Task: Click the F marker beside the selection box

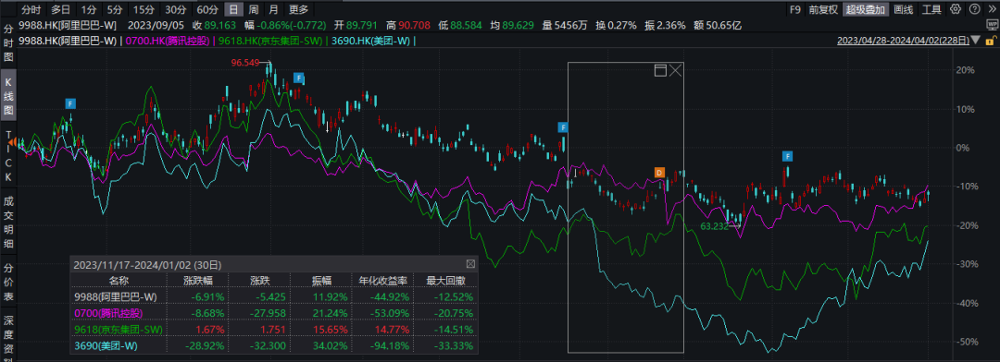Action: (x=563, y=127)
